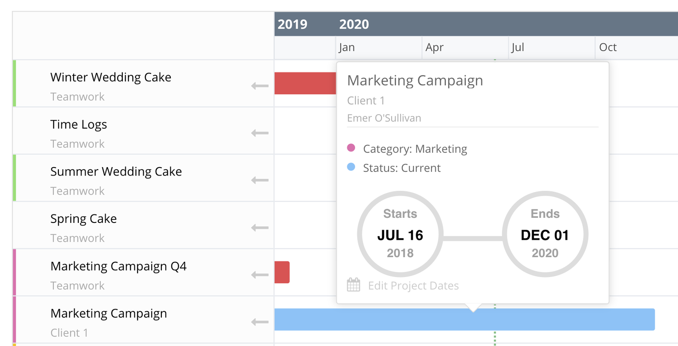The height and width of the screenshot is (346, 678).
Task: Click the Ends DEC 01 2020 circle
Action: point(545,234)
